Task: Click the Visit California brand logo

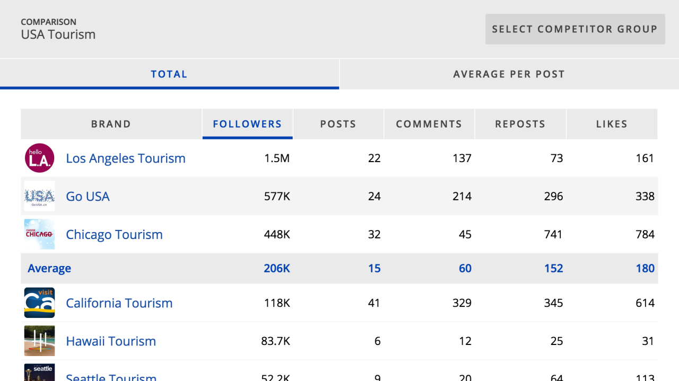Action: coord(39,303)
